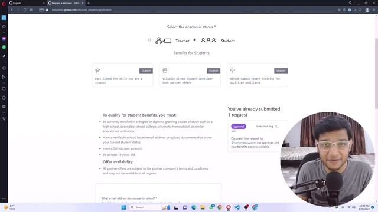This screenshot has height=212, width=378.
Task: Open Opera from the taskbar
Action: (229, 207)
